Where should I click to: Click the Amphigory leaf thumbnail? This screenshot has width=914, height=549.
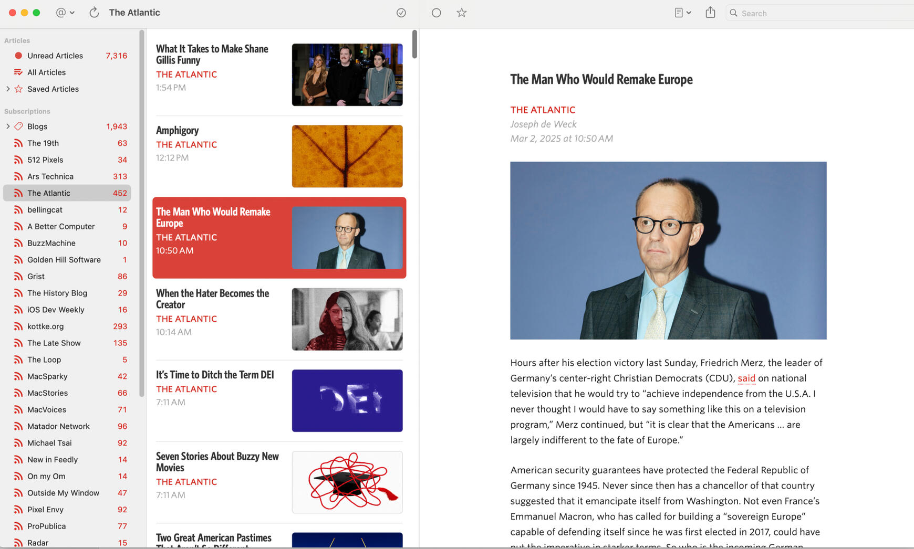pyautogui.click(x=347, y=156)
